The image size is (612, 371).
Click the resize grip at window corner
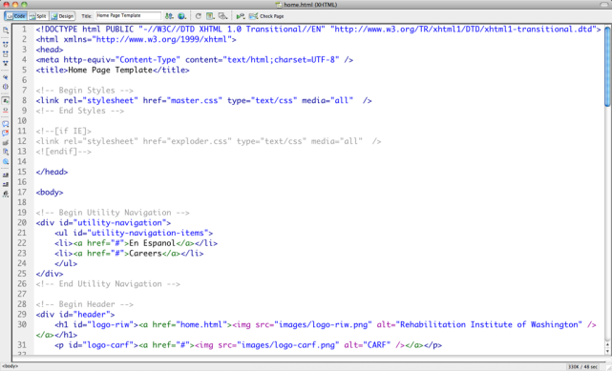coord(608,367)
